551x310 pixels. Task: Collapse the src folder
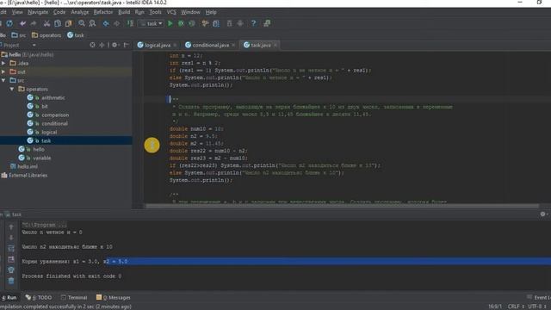point(3,80)
